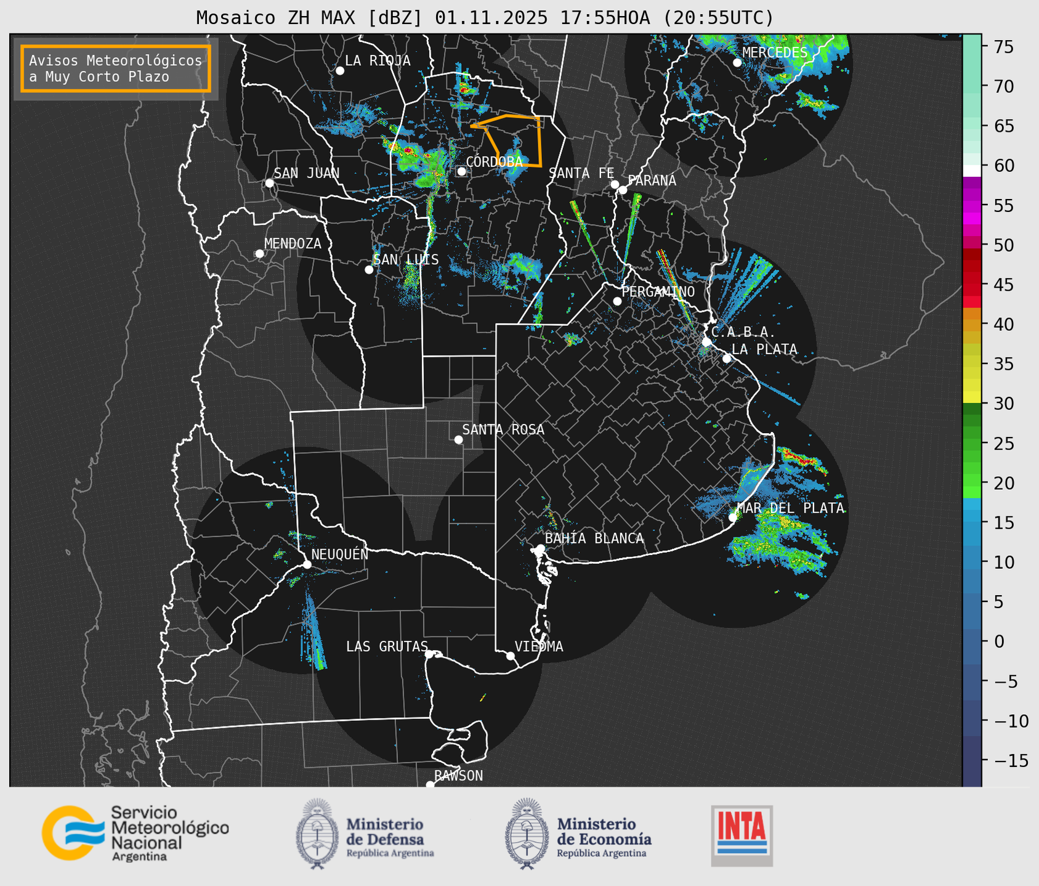Click the Ministerio de Defensa emblem

pos(317,834)
